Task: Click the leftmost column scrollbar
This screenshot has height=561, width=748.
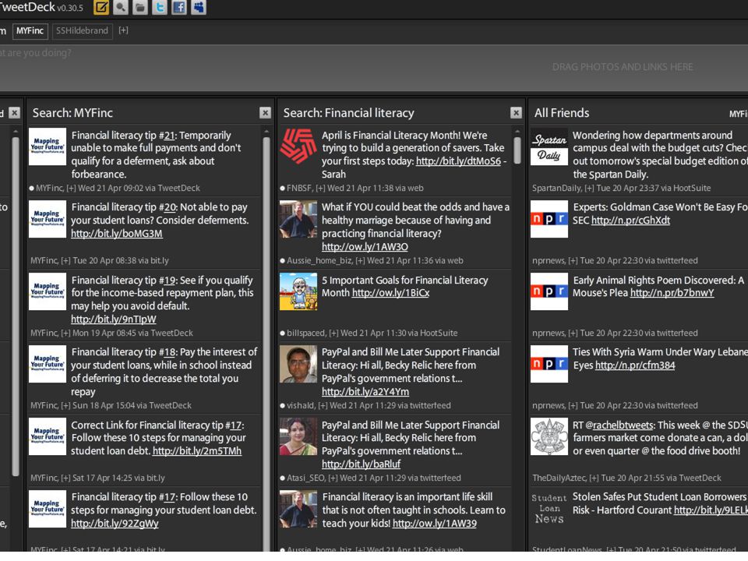Action: point(16,306)
